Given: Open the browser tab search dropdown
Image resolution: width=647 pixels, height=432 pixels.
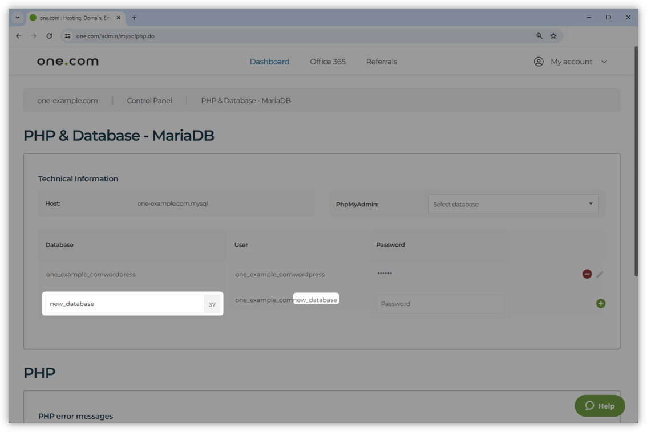Looking at the screenshot, I should [18, 18].
